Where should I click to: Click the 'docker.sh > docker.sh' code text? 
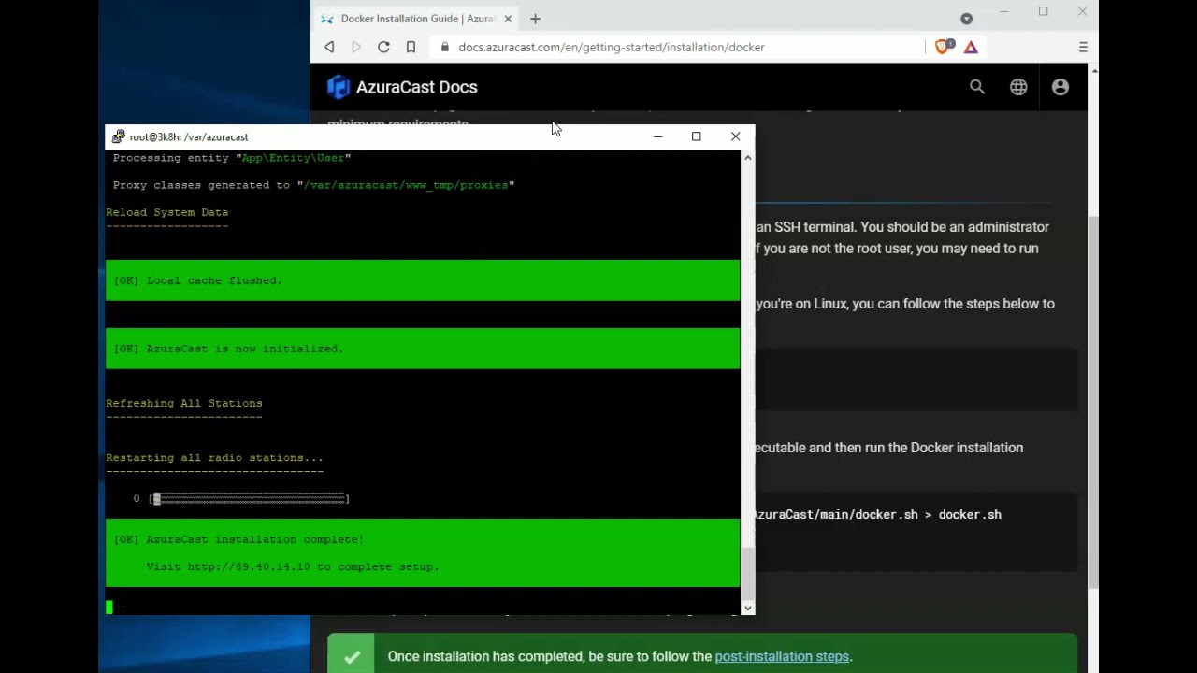[x=912, y=514]
